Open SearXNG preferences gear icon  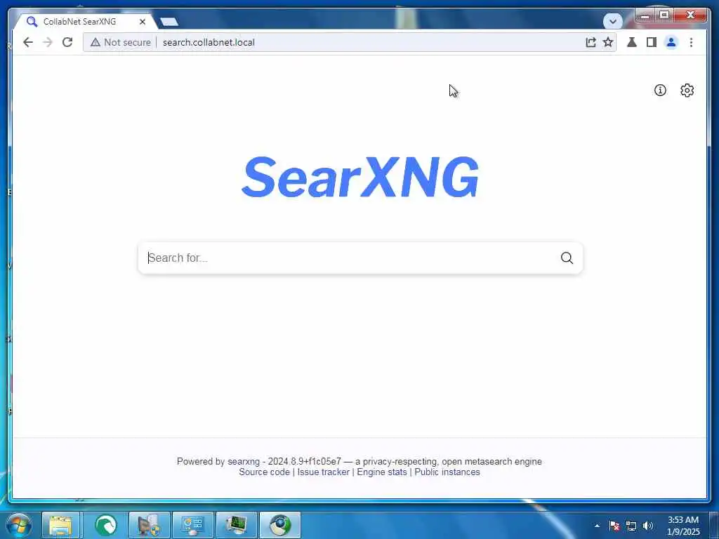(687, 91)
